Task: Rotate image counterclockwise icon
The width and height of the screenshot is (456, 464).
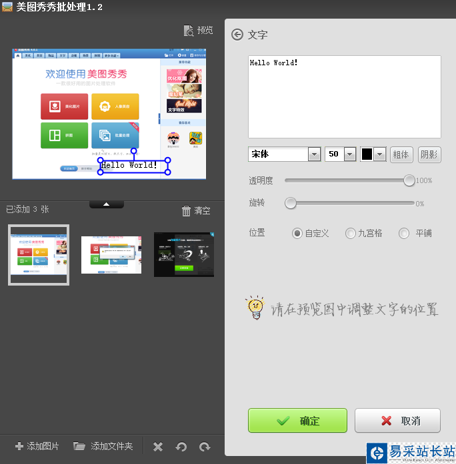Action: tap(181, 447)
